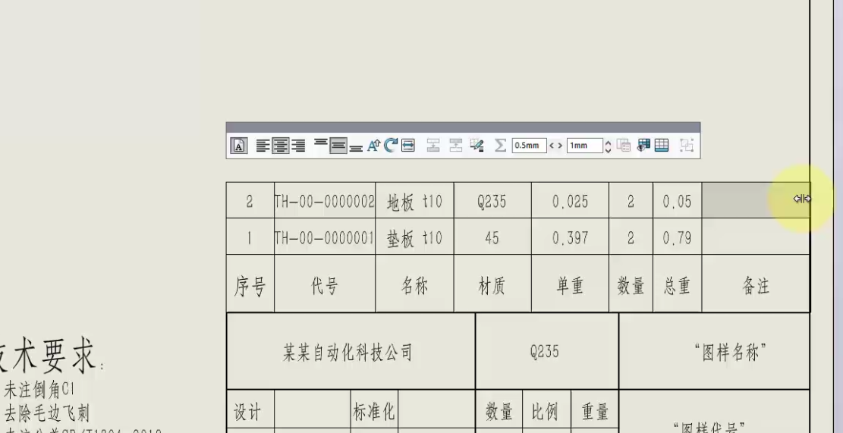This screenshot has width=843, height=433.
Task: Select cell 垫板 t10
Action: pos(414,237)
